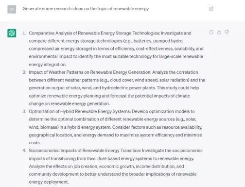Click the heading 'Impact of Weather Patterns on Renewable Energy Generation'
Screen dimensions: 245x187
(x=90, y=72)
